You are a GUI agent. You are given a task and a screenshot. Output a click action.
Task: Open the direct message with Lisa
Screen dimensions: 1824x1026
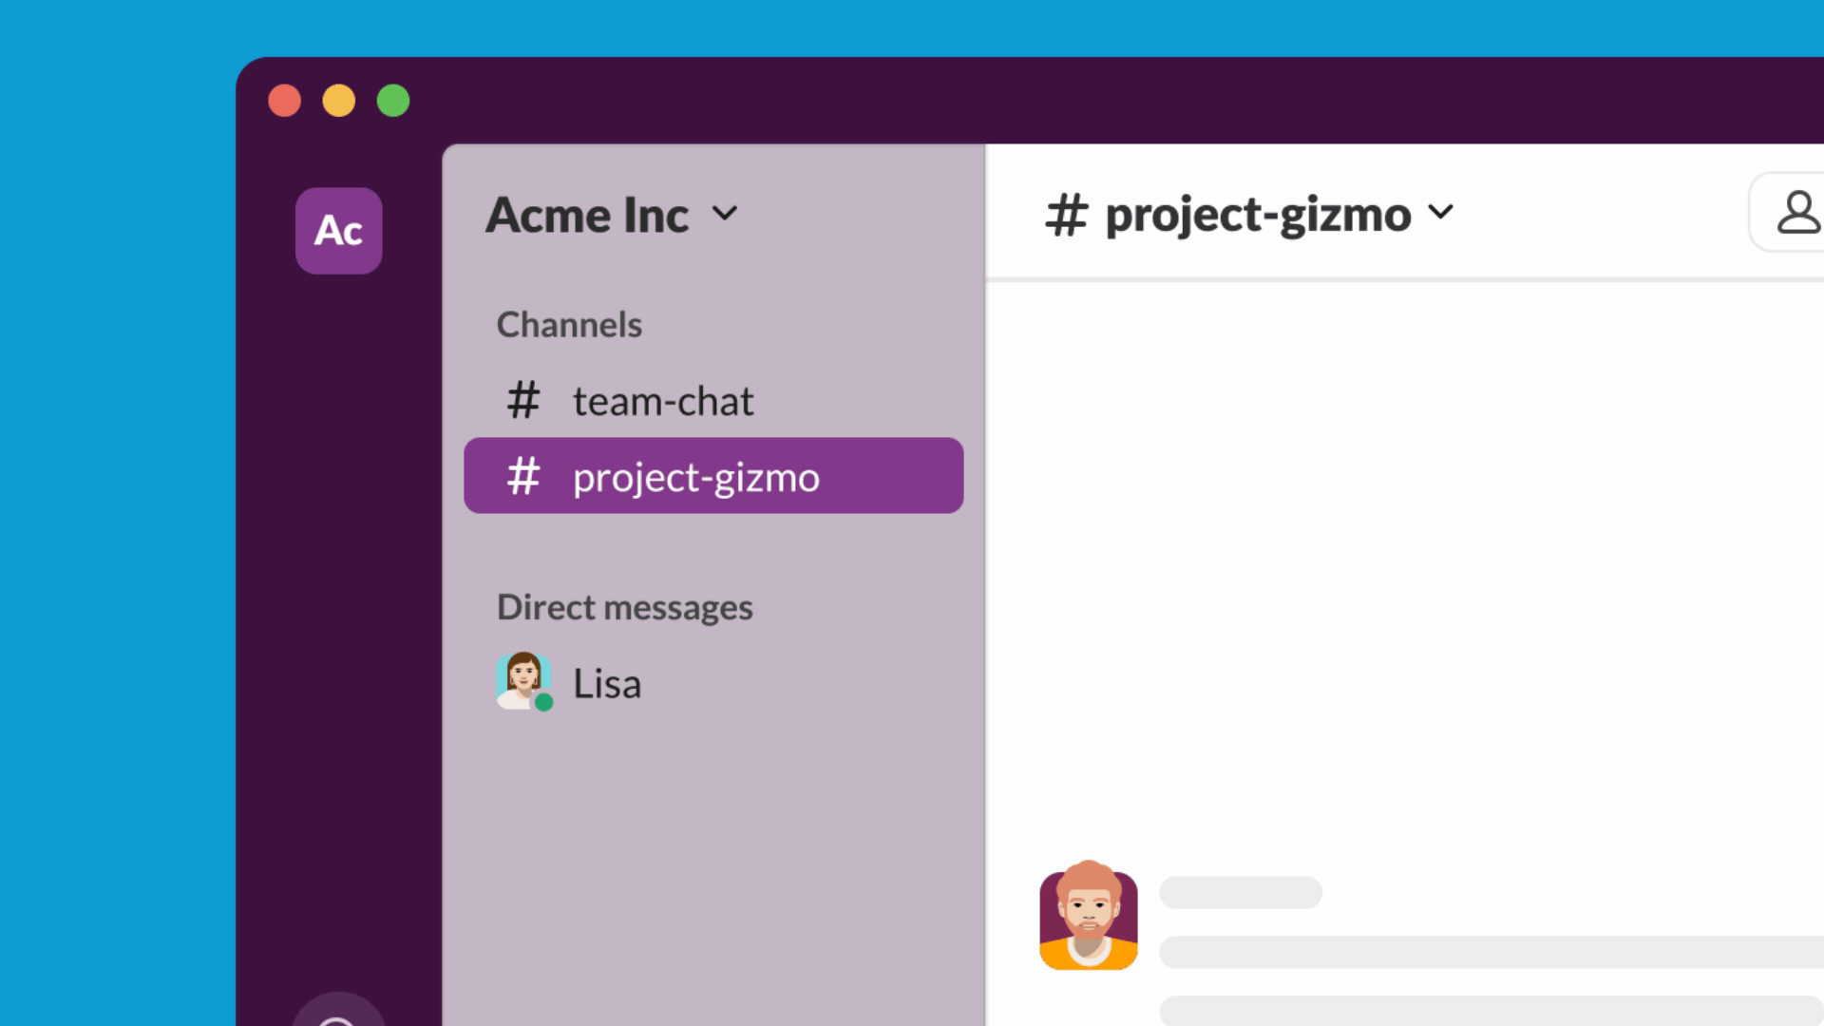point(607,684)
